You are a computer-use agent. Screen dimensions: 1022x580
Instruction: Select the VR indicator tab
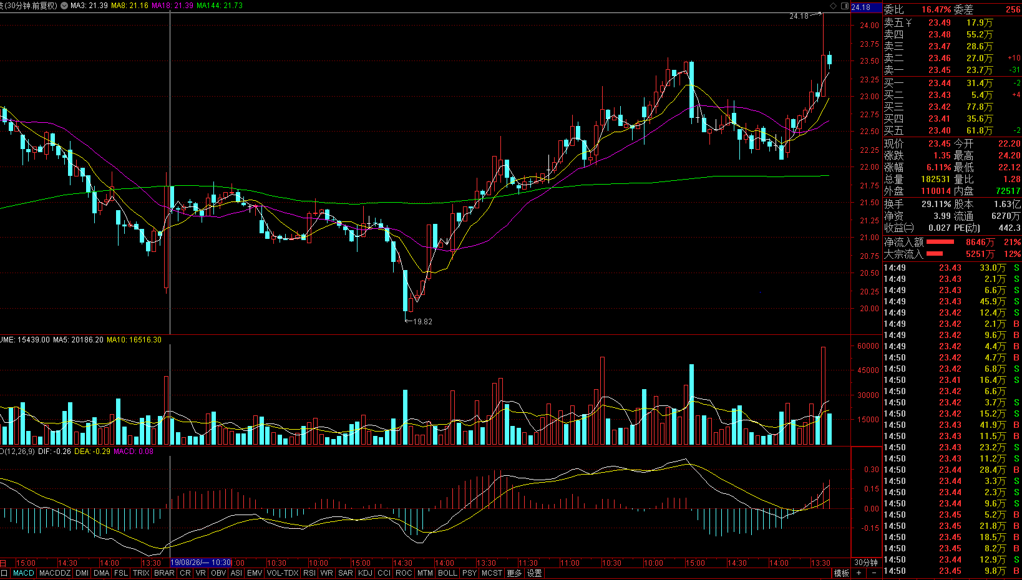pos(200,573)
